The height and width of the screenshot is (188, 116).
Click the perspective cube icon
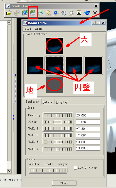[64, 13]
